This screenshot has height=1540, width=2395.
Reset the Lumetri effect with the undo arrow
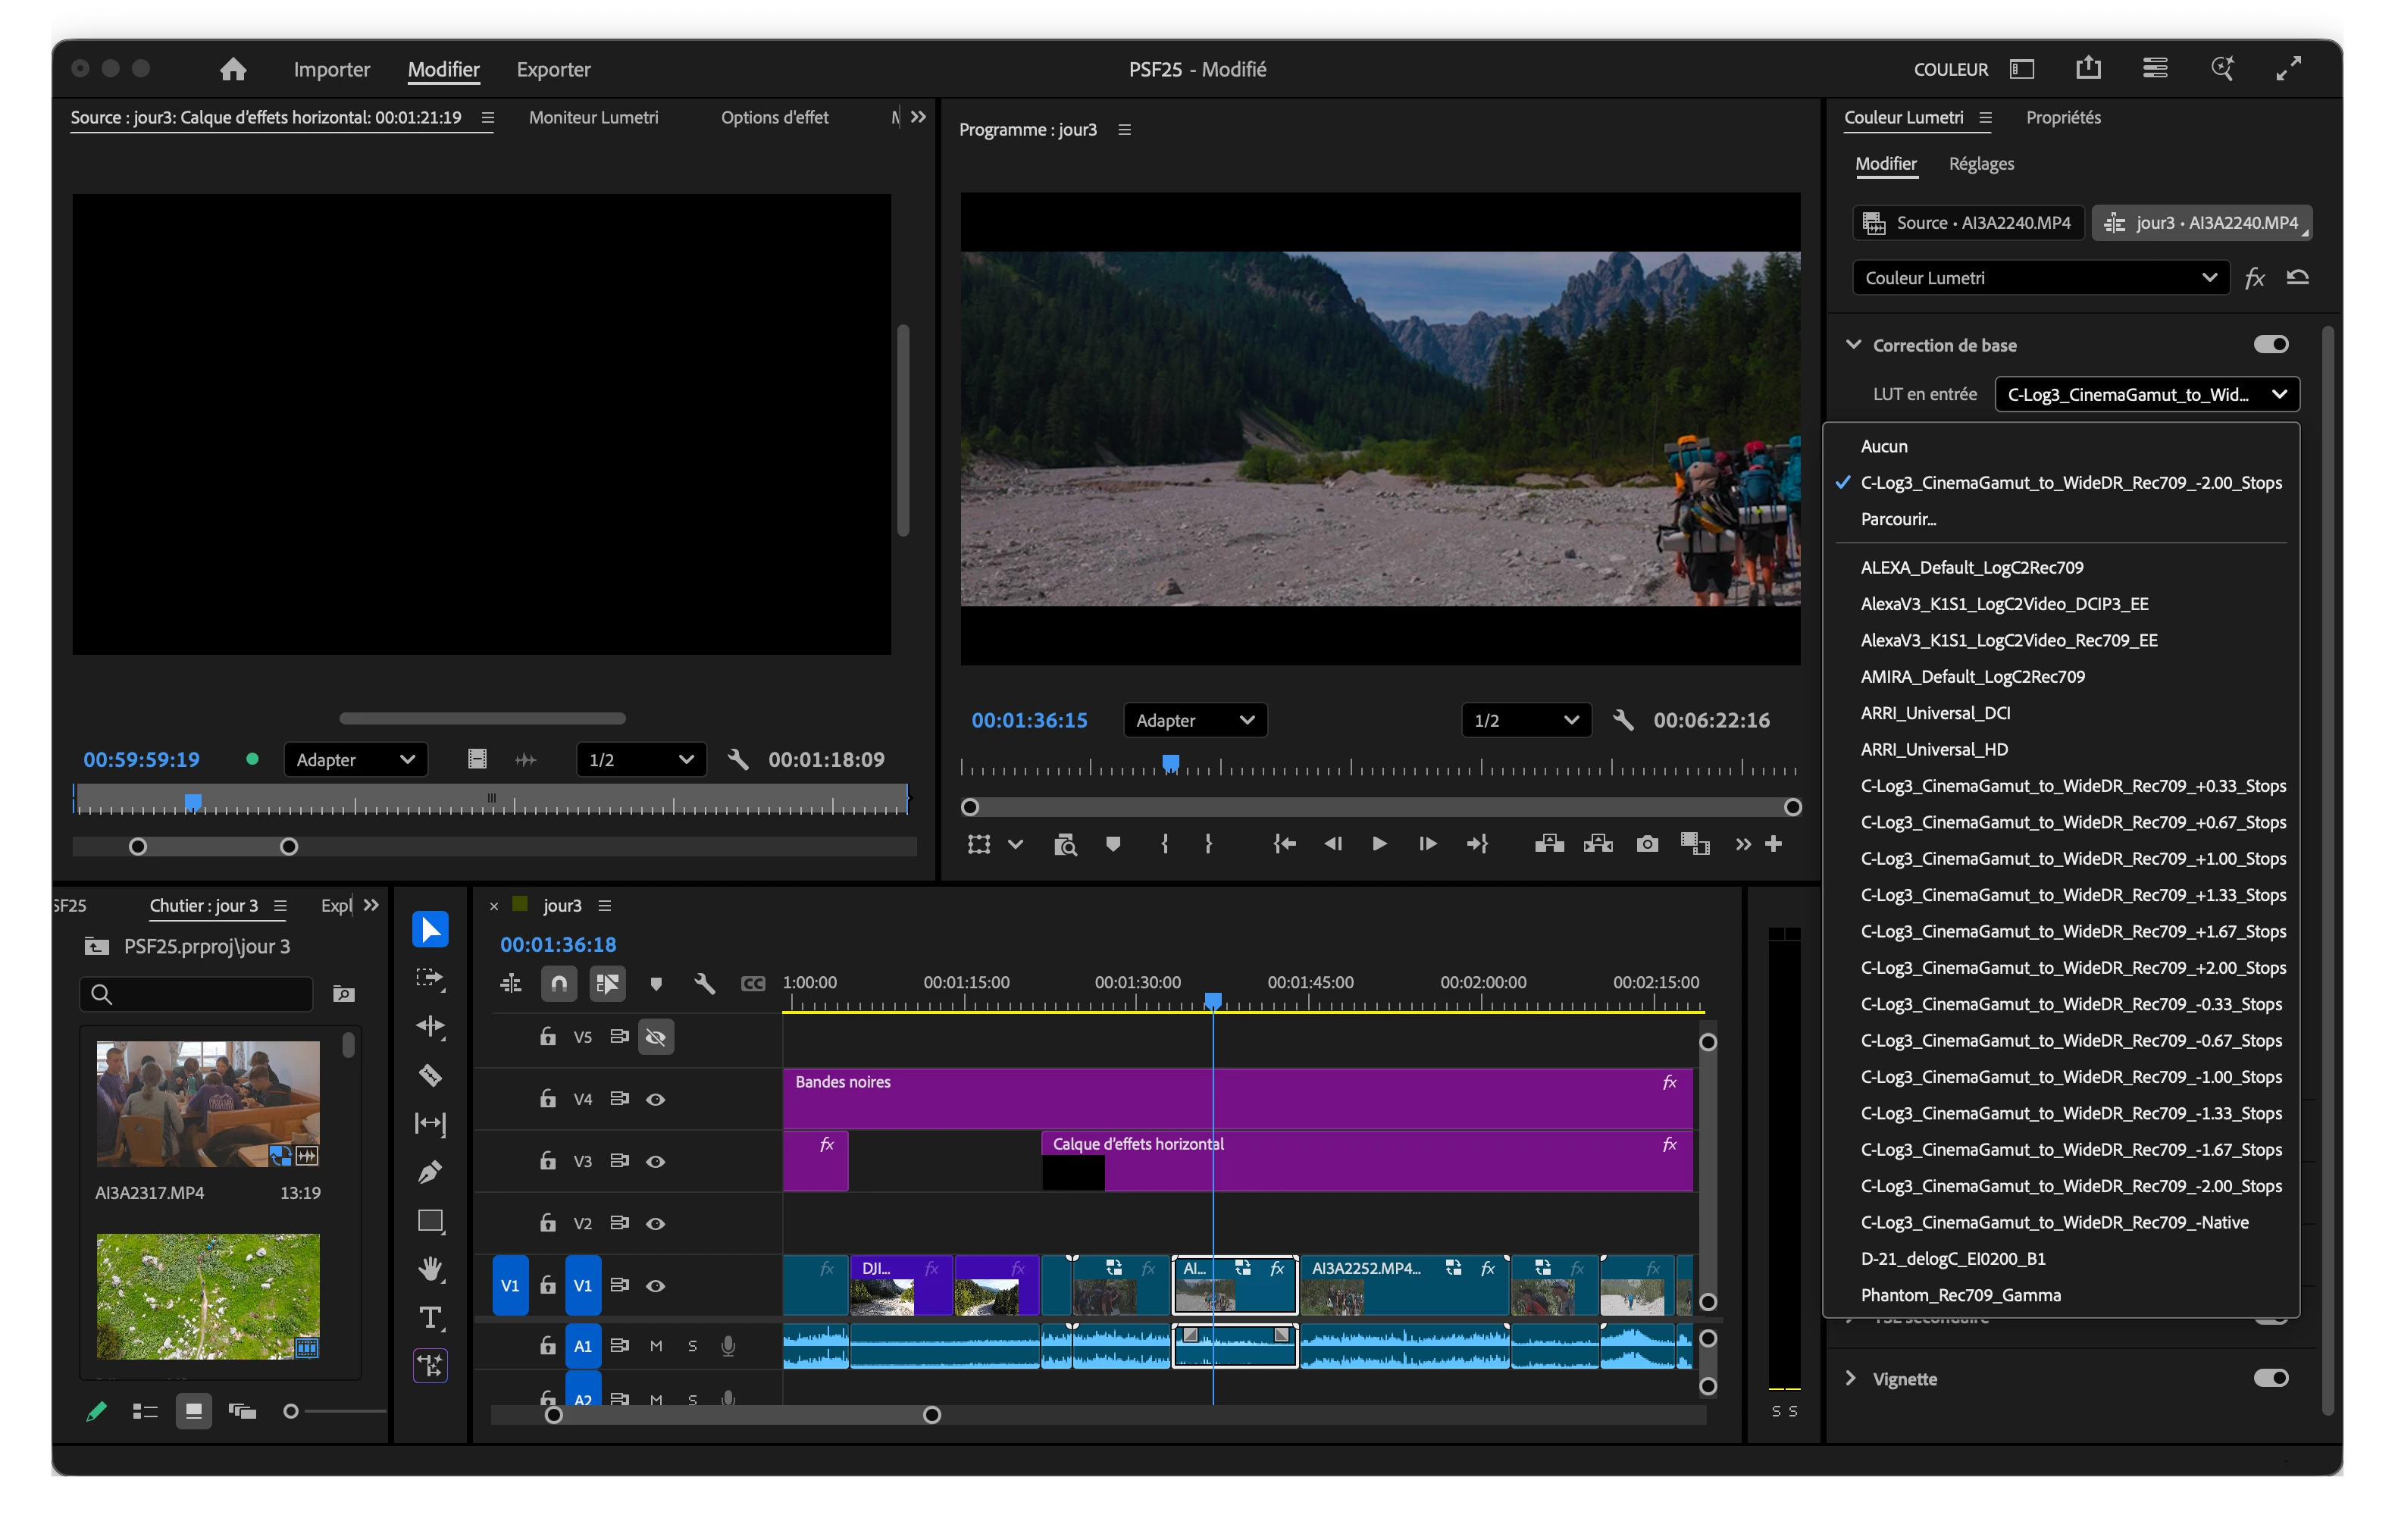pos(2297,278)
